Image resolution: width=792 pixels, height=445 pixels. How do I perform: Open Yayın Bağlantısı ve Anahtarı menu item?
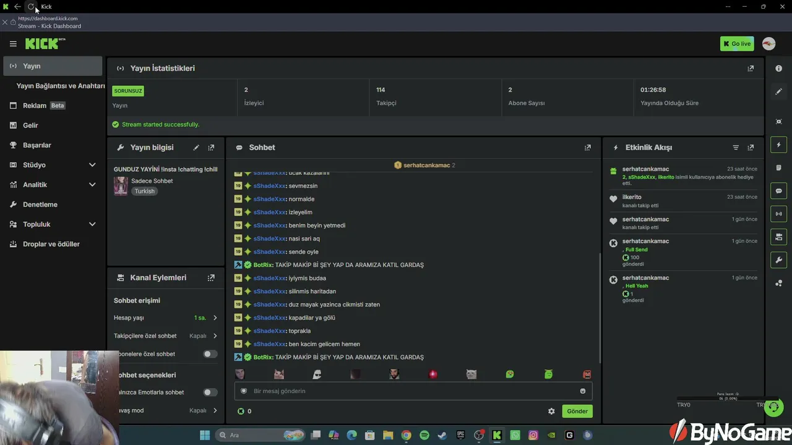tap(61, 86)
